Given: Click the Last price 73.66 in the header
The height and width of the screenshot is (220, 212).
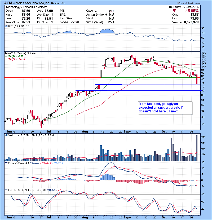Looking at the screenshot, I should point(195,18).
